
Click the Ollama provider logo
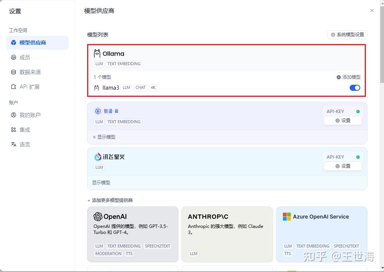click(98, 53)
